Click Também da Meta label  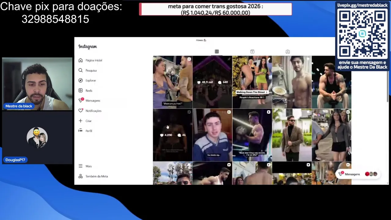(97, 176)
